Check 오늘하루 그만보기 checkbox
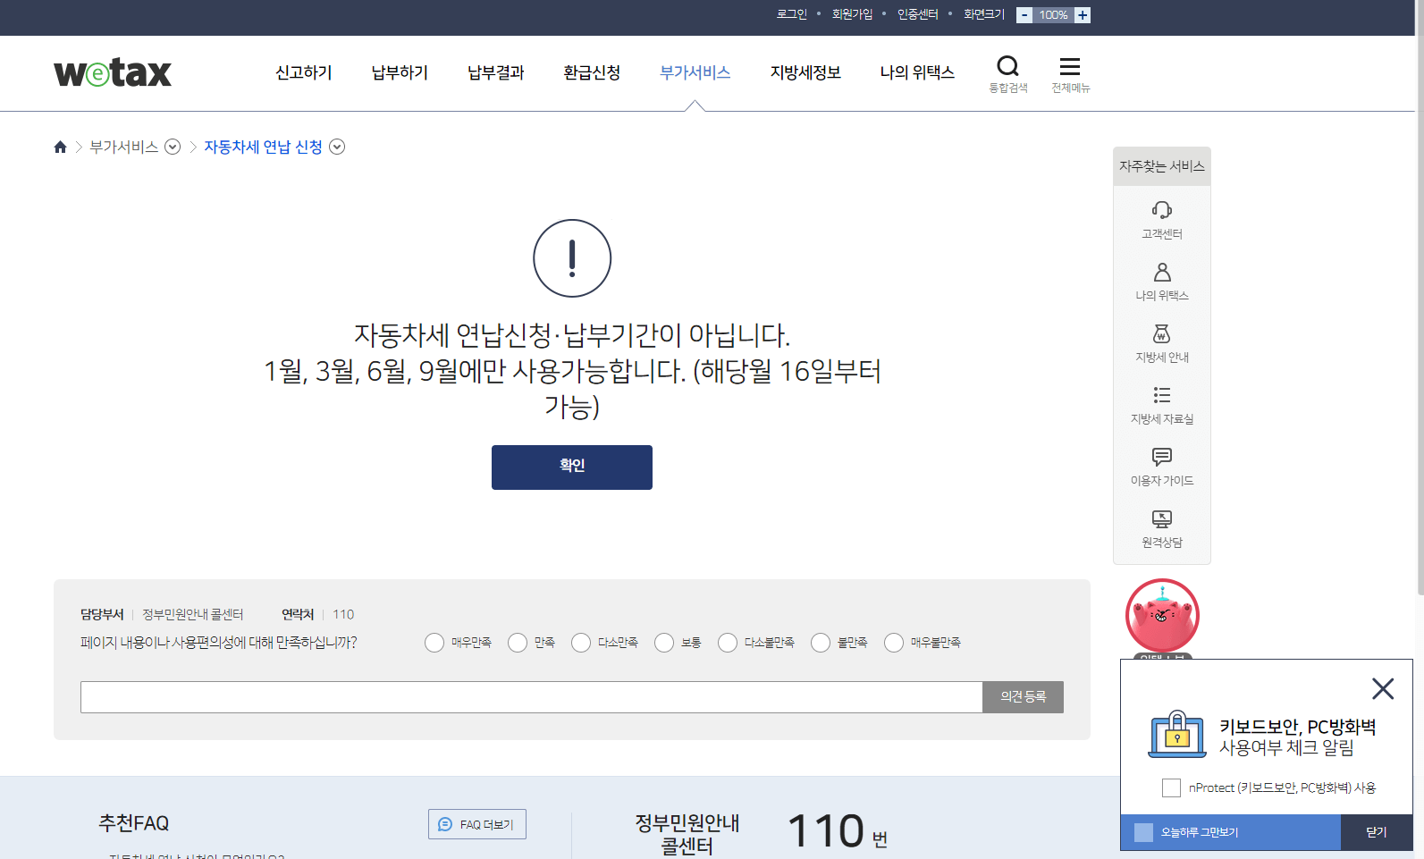 tap(1143, 832)
